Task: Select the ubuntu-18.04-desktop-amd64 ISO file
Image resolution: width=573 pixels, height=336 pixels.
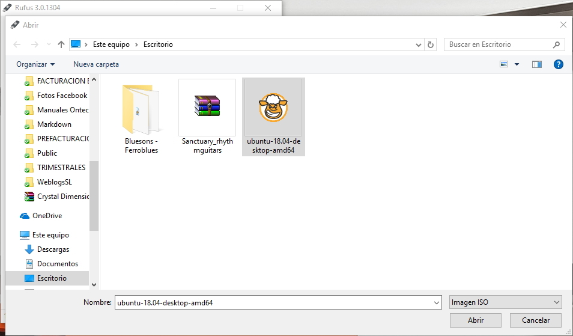Action: (273, 117)
